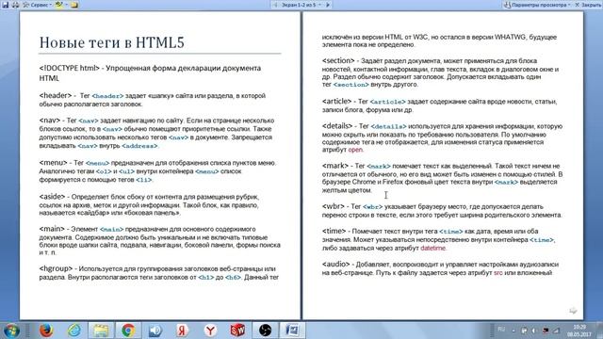Click the network icon in system tray
Screen dimensions: 603x339
coord(557,331)
